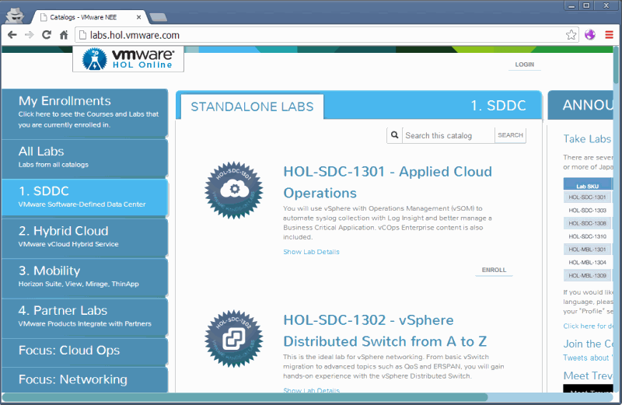Click the Take Labs announcement heading

(588, 139)
